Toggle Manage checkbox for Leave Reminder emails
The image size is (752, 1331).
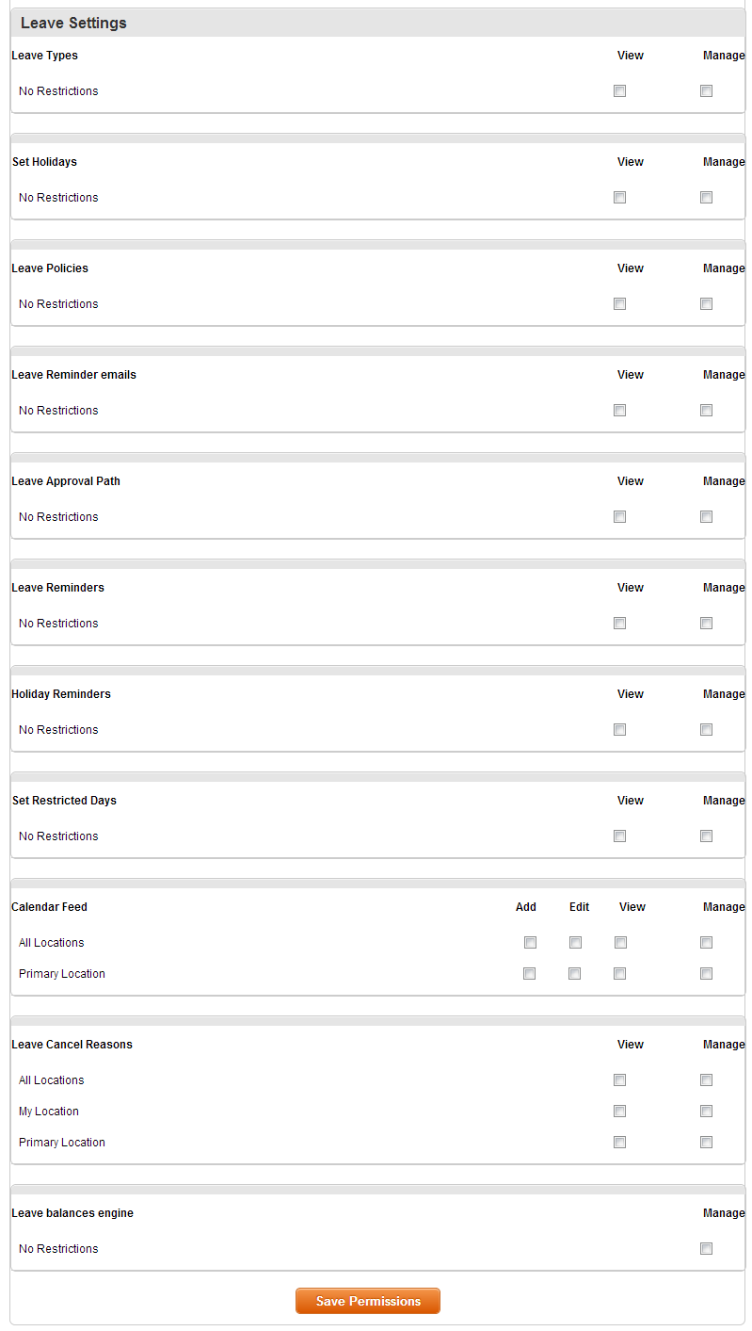(x=706, y=411)
